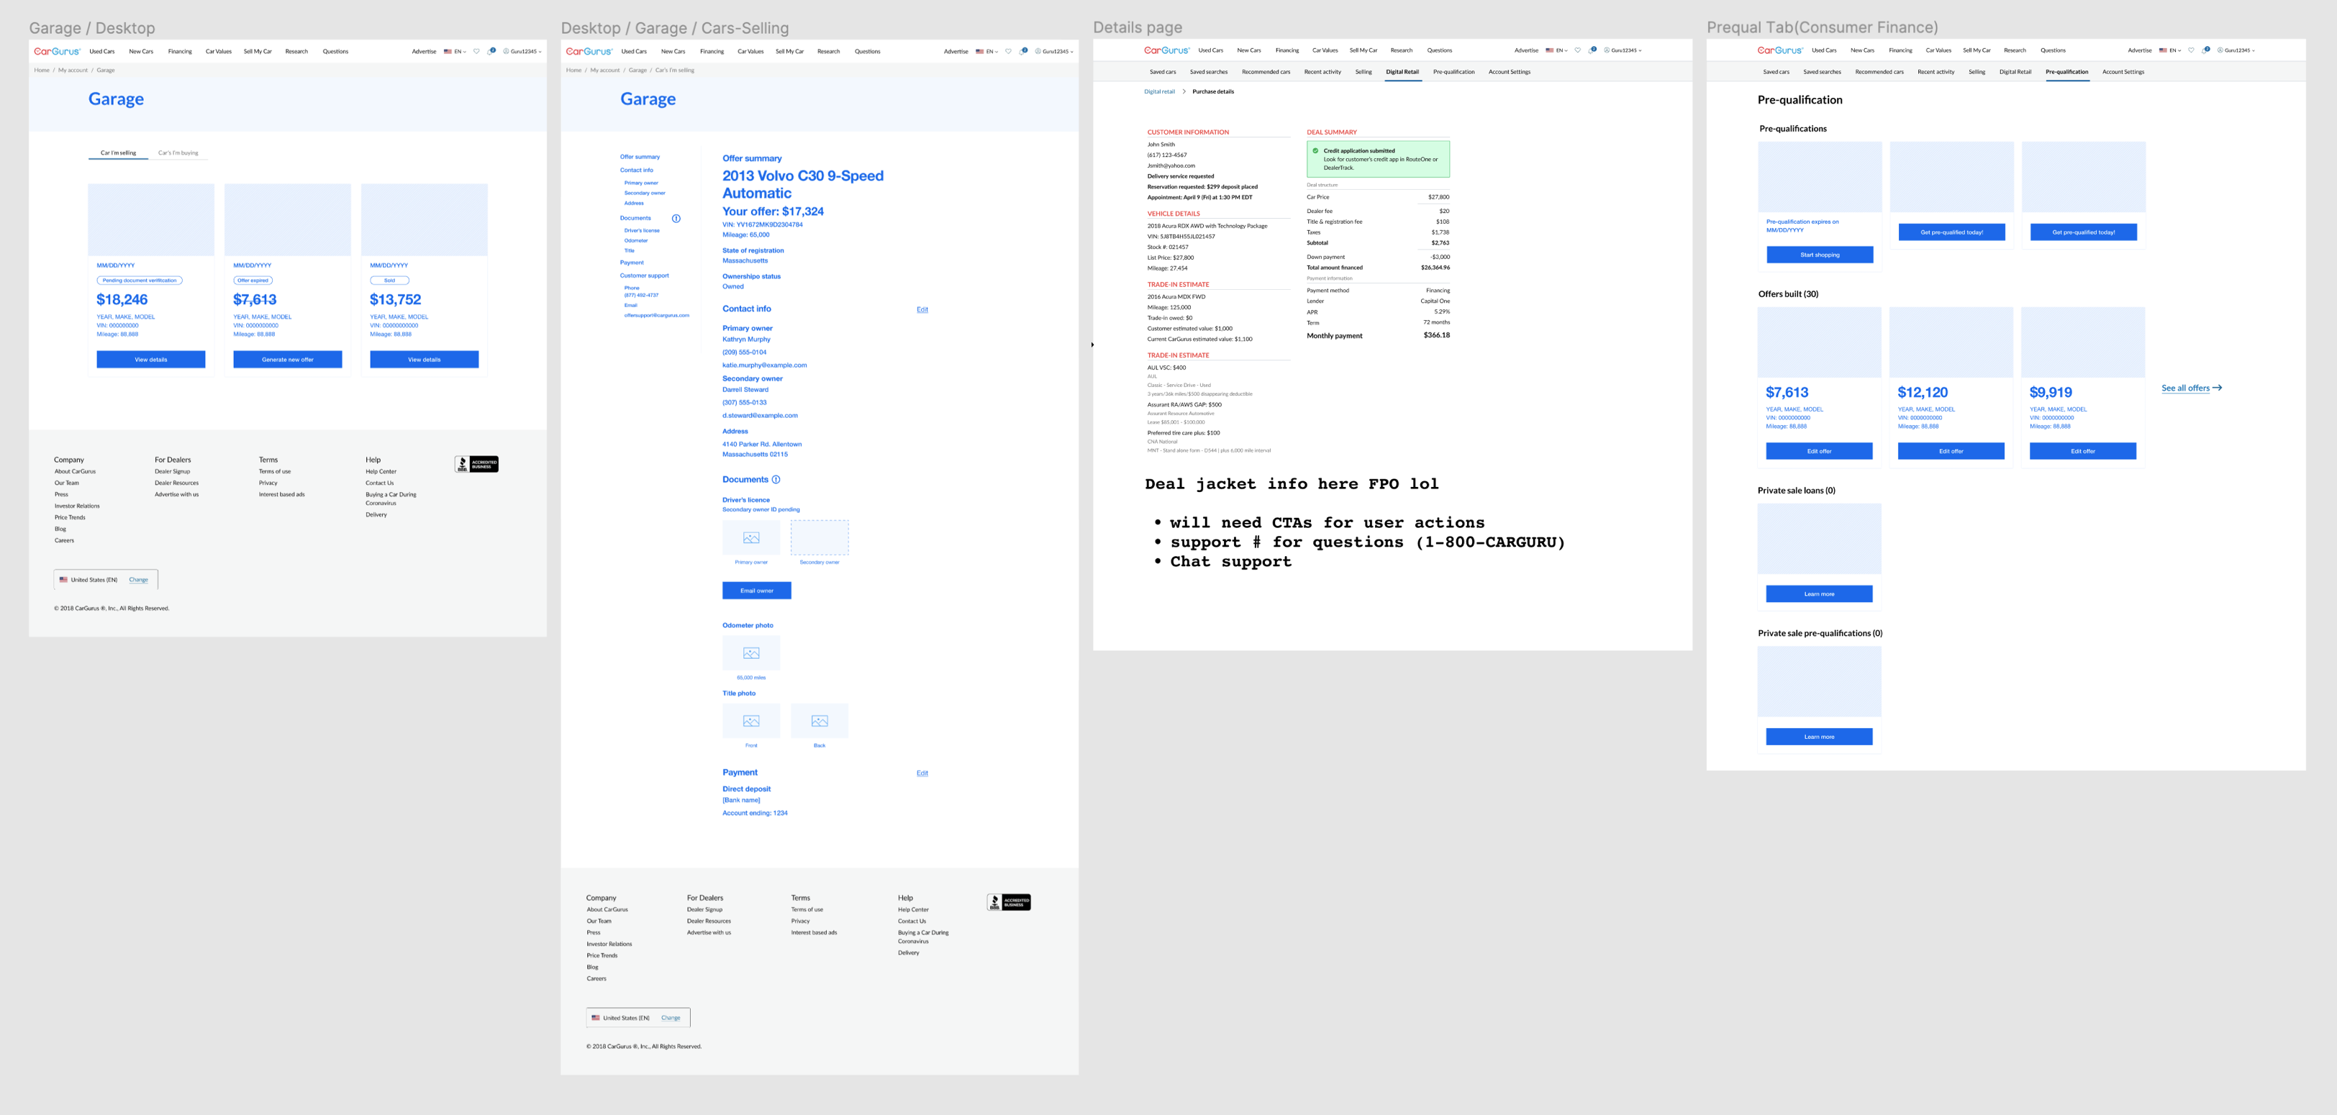Click CarGurus logo in Garage / Desktop frame

point(57,52)
